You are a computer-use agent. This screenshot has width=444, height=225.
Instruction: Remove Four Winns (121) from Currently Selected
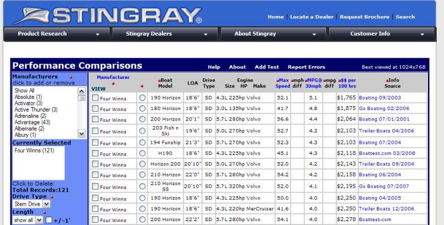tap(34, 151)
